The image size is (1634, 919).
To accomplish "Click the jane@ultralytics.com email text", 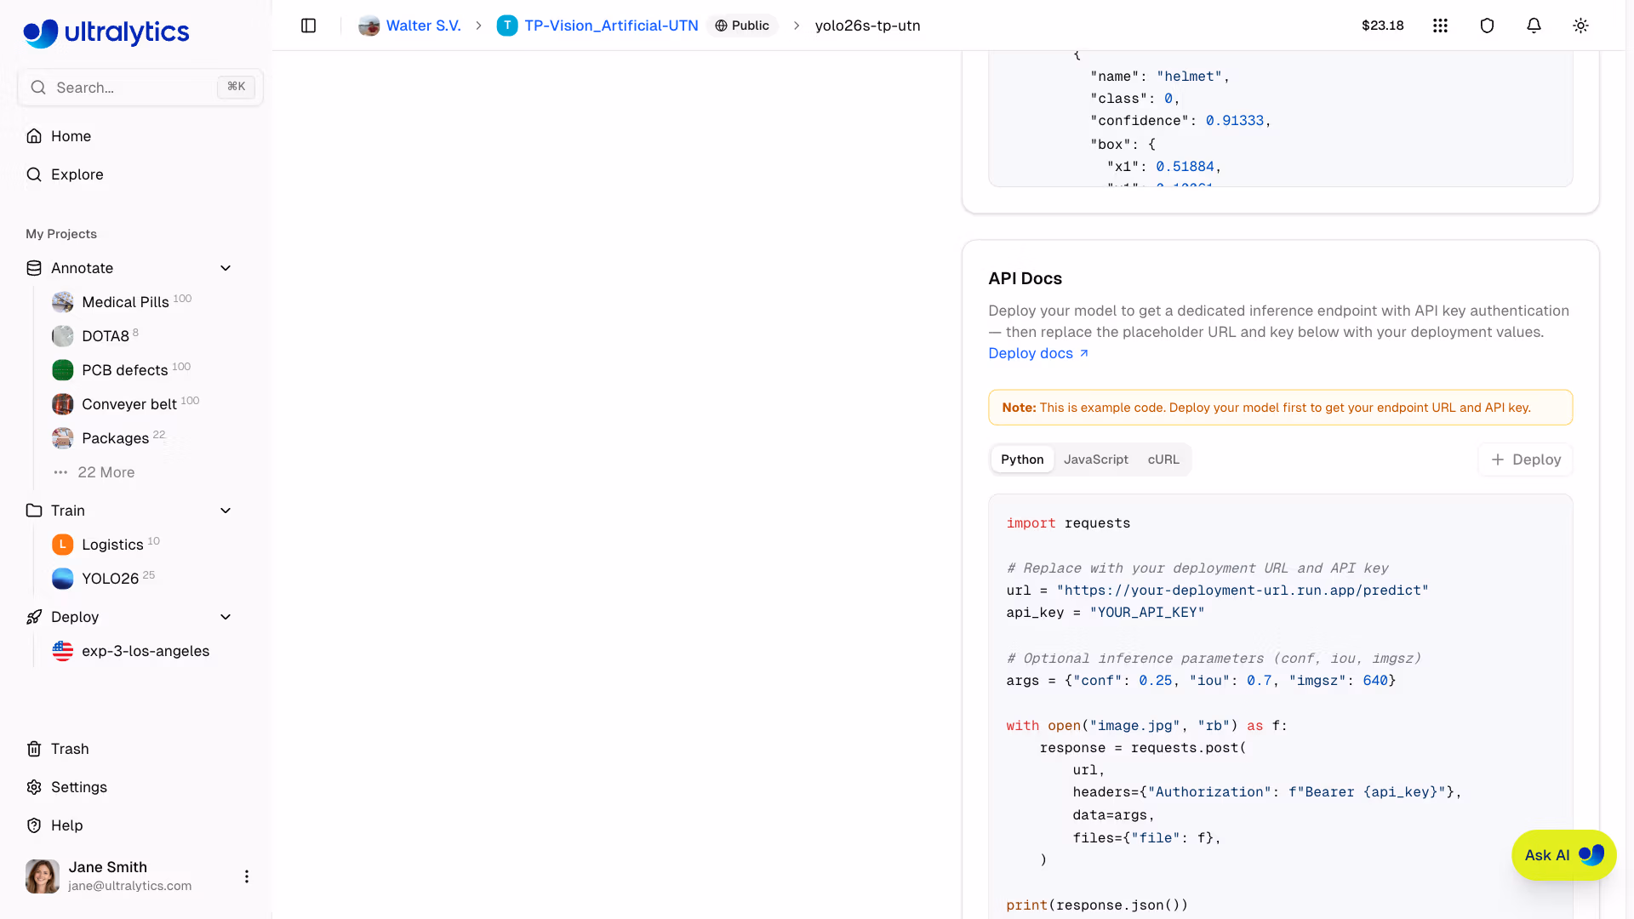I will (x=130, y=886).
